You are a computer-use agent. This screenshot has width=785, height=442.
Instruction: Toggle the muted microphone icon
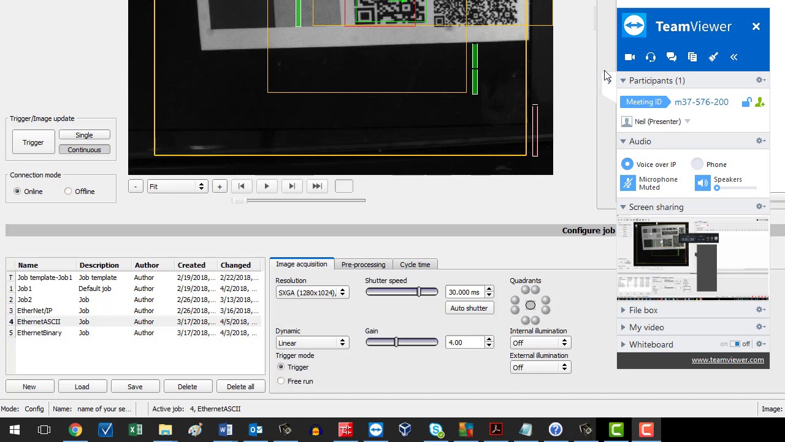tap(627, 183)
